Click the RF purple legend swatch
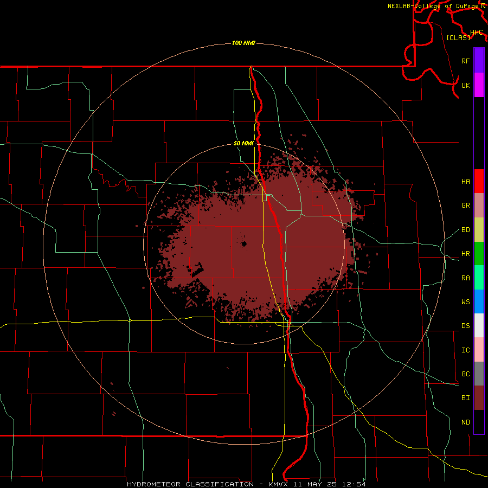 (x=479, y=61)
